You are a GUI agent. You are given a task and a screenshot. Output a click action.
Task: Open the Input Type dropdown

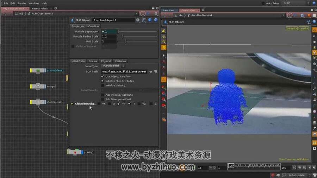[113, 66]
